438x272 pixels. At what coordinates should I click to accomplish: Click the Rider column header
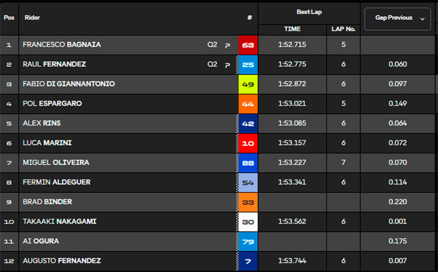click(x=32, y=18)
